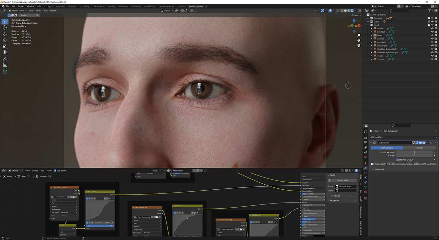Click the Color swatch in the node sidebar
439x240 pixels.
[333, 196]
